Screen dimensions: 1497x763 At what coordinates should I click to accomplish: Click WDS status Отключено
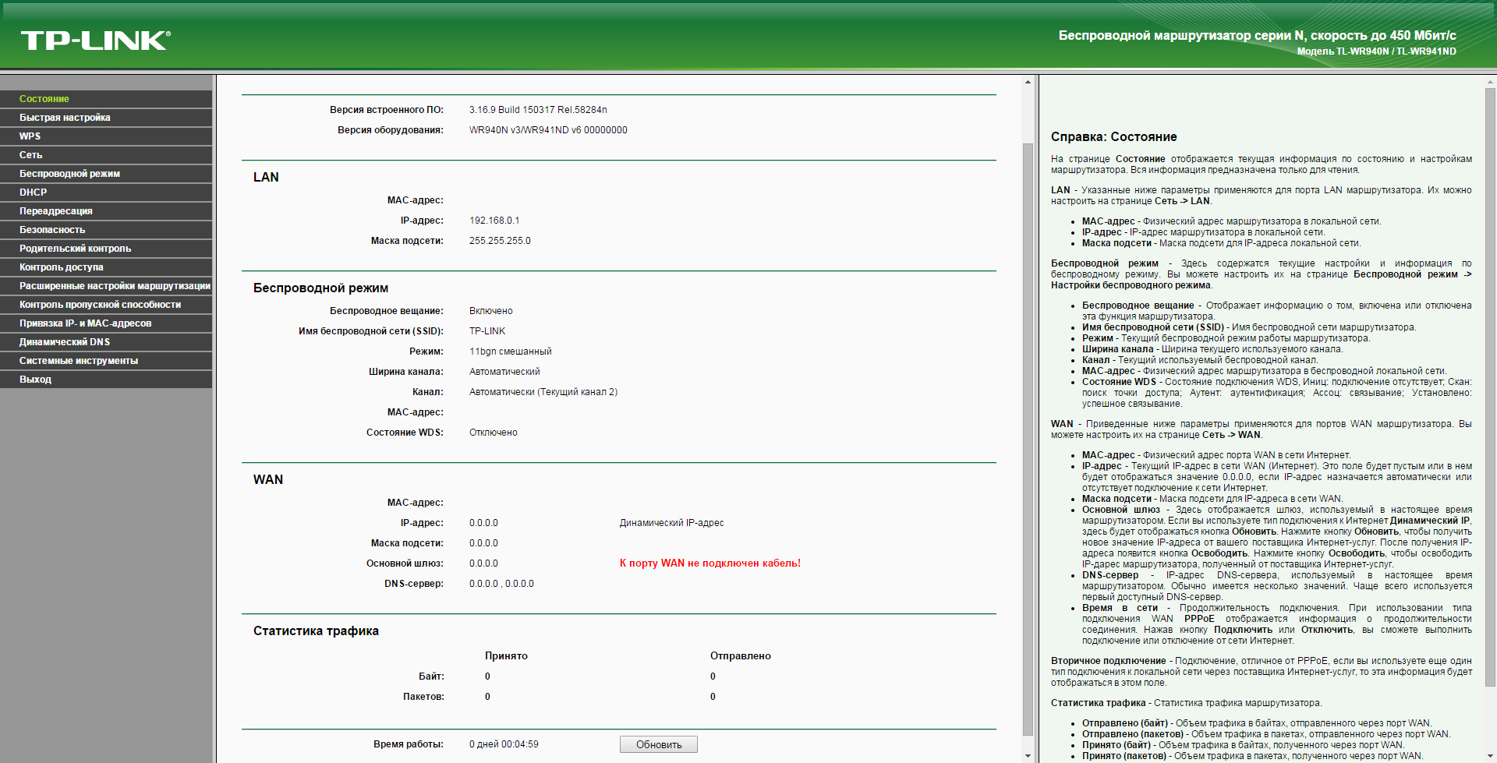coord(494,433)
